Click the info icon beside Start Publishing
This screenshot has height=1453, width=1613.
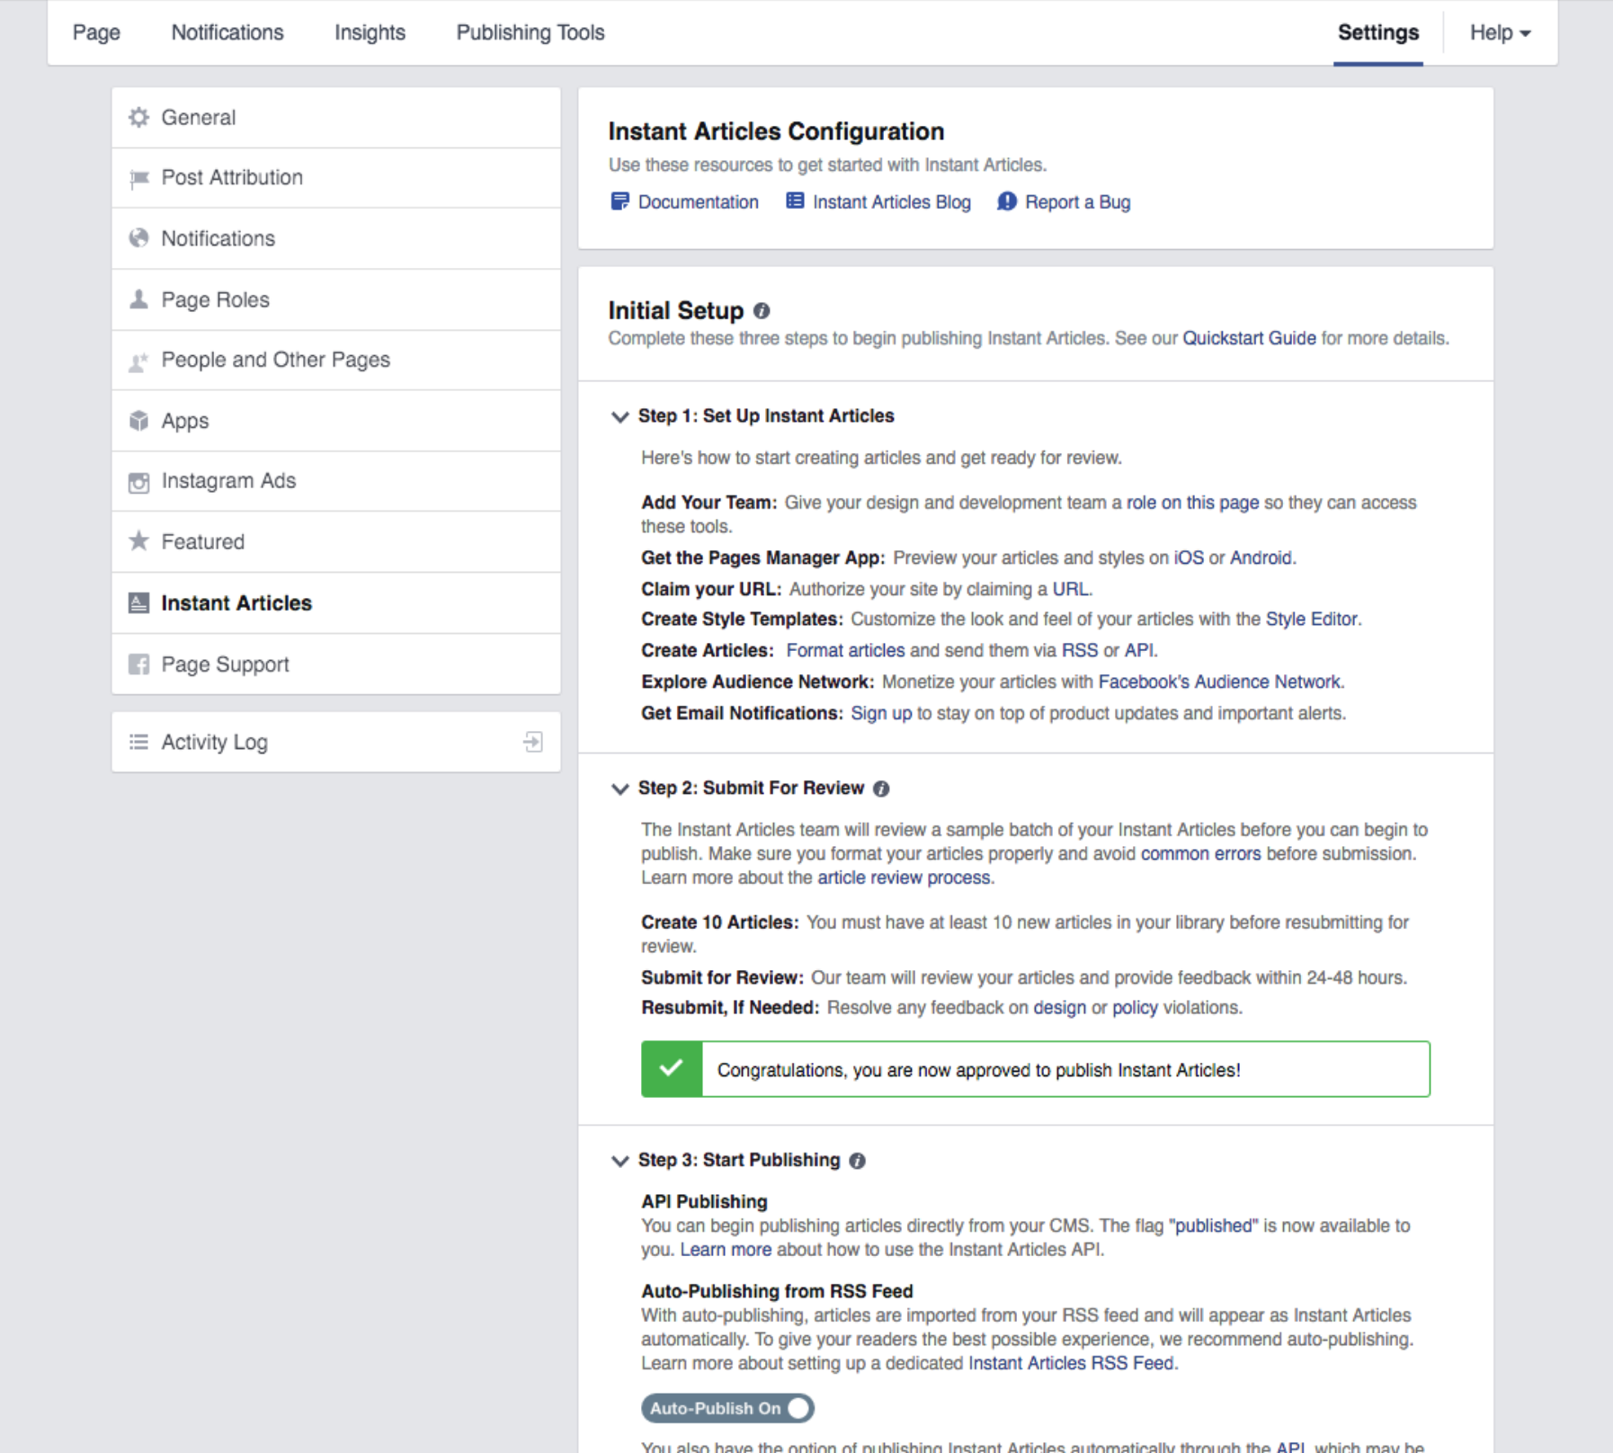(858, 1161)
